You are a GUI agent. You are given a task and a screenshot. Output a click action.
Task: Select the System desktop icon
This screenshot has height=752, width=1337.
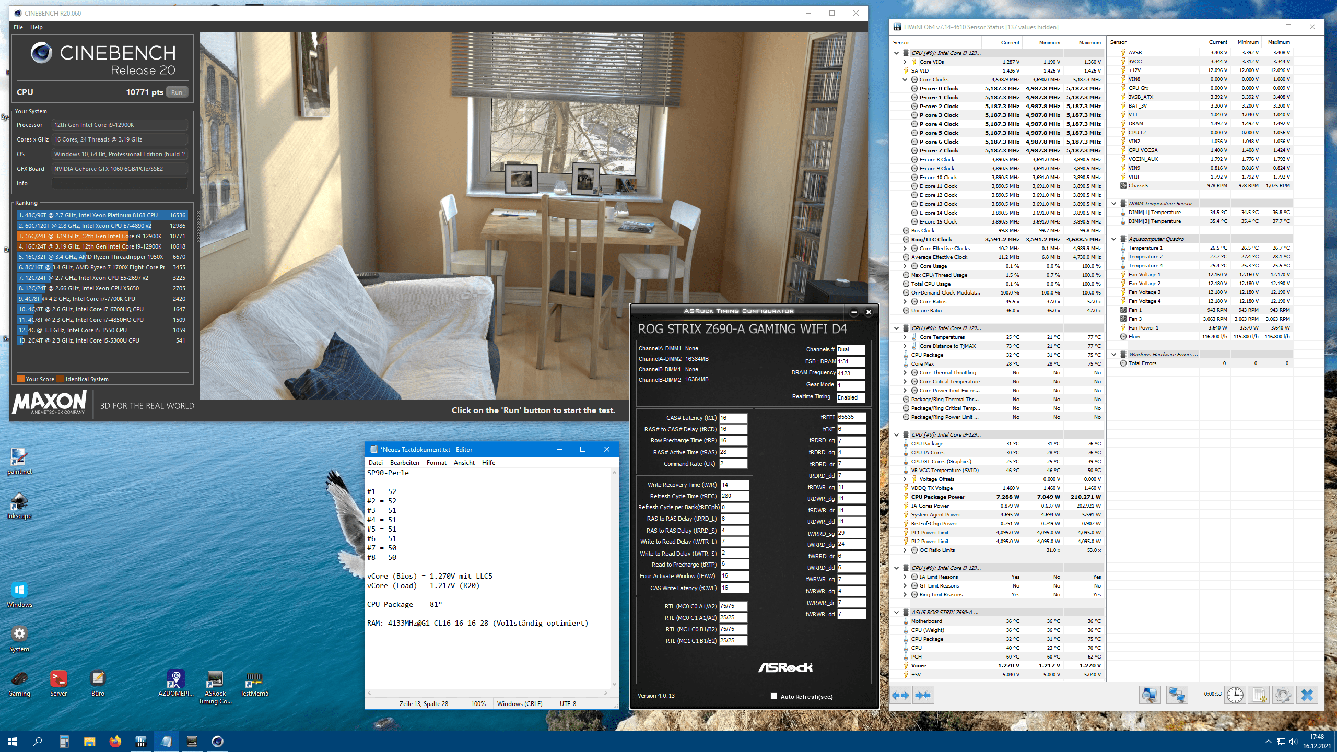(x=19, y=639)
